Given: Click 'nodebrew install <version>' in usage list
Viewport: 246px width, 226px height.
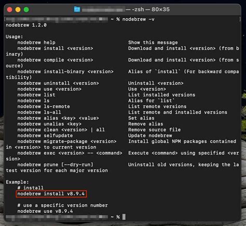Looking at the screenshot, I should (55, 48).
